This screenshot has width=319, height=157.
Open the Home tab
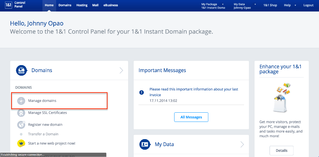point(49,5)
